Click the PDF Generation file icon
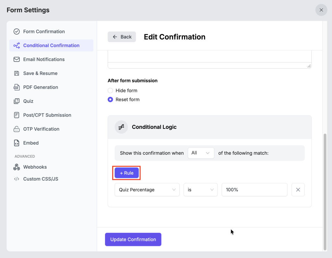Image resolution: width=332 pixels, height=258 pixels. click(x=17, y=87)
